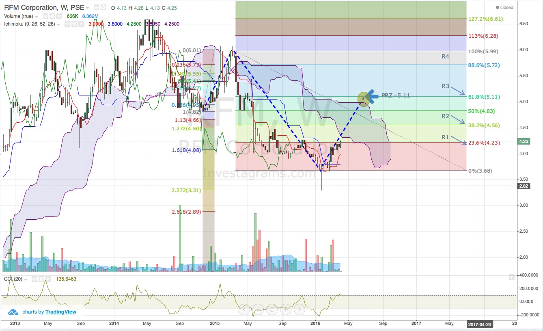543x331 pixels.
Task: Open the Volume (true) legend dropdown arrow
Action: point(37,16)
